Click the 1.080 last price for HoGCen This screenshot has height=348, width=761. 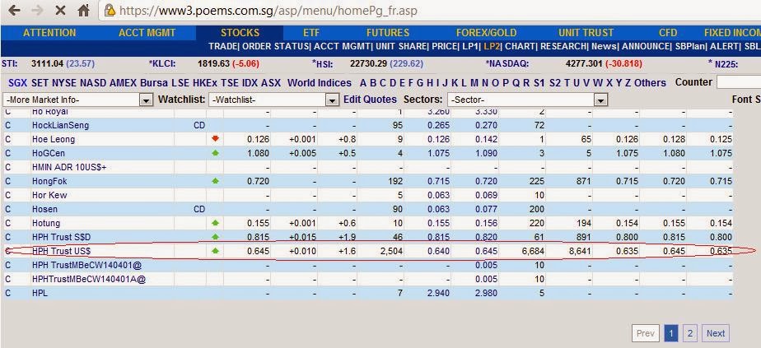click(259, 153)
